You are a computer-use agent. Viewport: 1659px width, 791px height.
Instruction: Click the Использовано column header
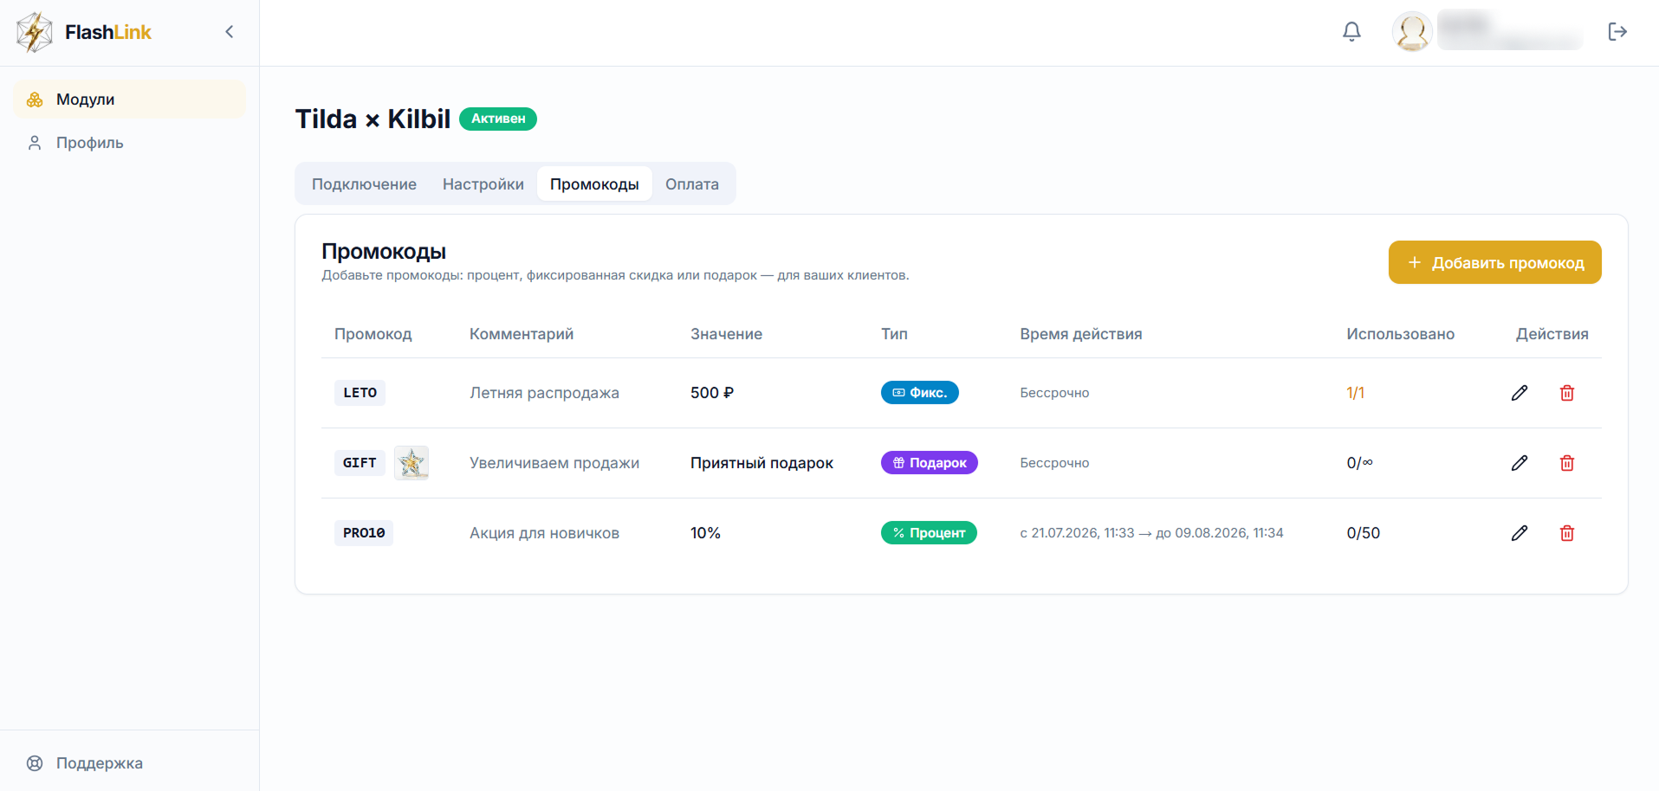[x=1400, y=334]
